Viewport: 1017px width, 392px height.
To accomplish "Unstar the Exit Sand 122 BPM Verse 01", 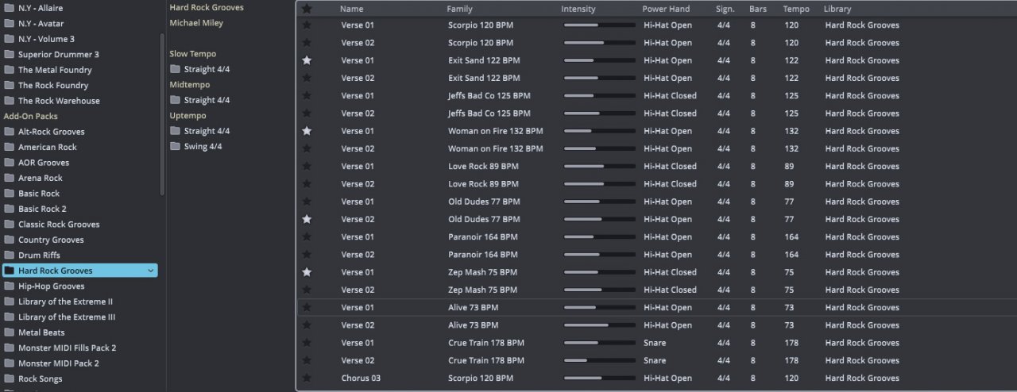I will coord(307,60).
